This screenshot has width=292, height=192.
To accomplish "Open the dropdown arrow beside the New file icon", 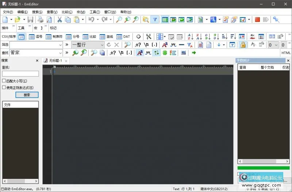I will coord(11,20).
